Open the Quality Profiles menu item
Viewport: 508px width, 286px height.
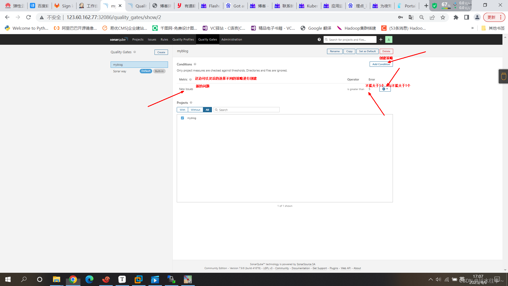[x=183, y=39]
